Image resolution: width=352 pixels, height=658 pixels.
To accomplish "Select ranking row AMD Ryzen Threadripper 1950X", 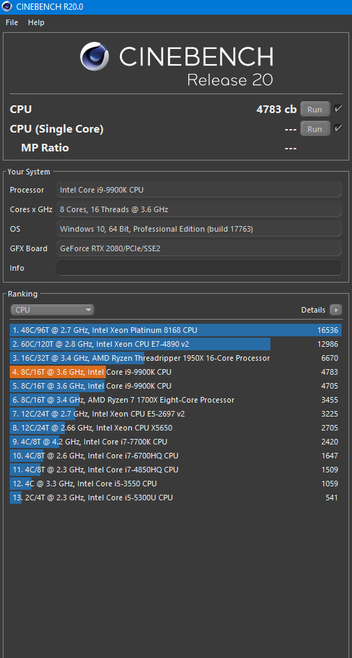I will (176, 358).
